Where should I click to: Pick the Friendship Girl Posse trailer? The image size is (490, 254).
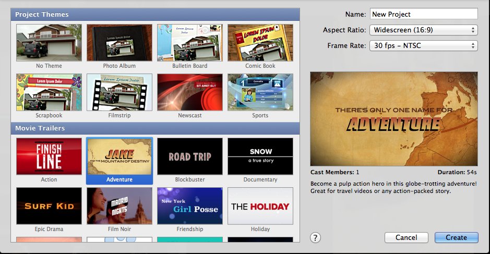coord(190,206)
